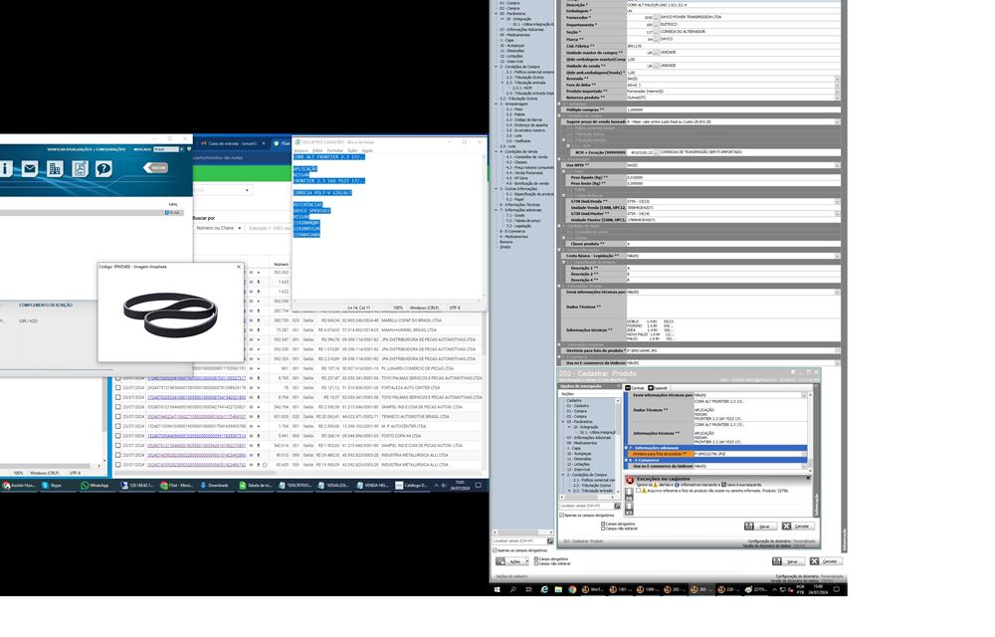Select '07 - Informações Adicionais' in dialog tree
The image size is (995, 637).
[x=590, y=438]
